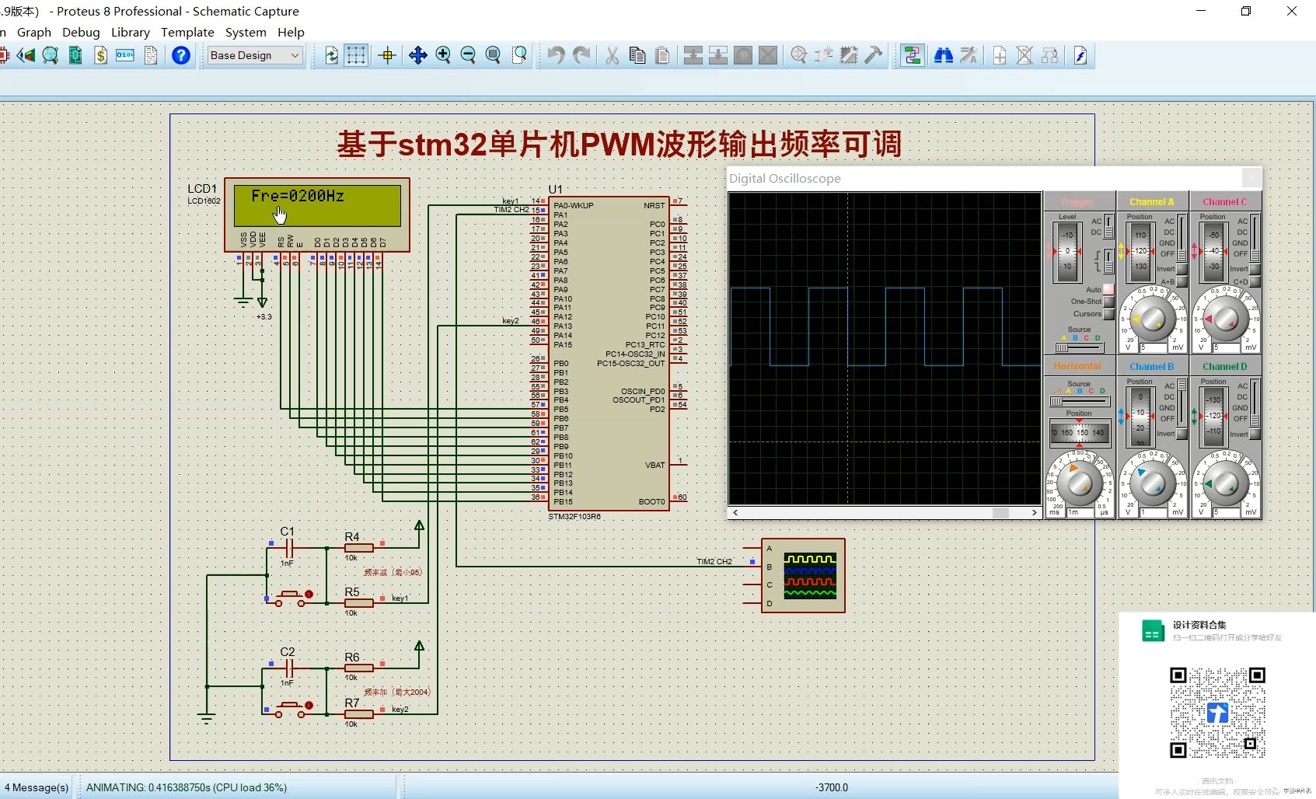Image resolution: width=1316 pixels, height=799 pixels.
Task: Open the Base Design variant dropdown
Action: (x=255, y=55)
